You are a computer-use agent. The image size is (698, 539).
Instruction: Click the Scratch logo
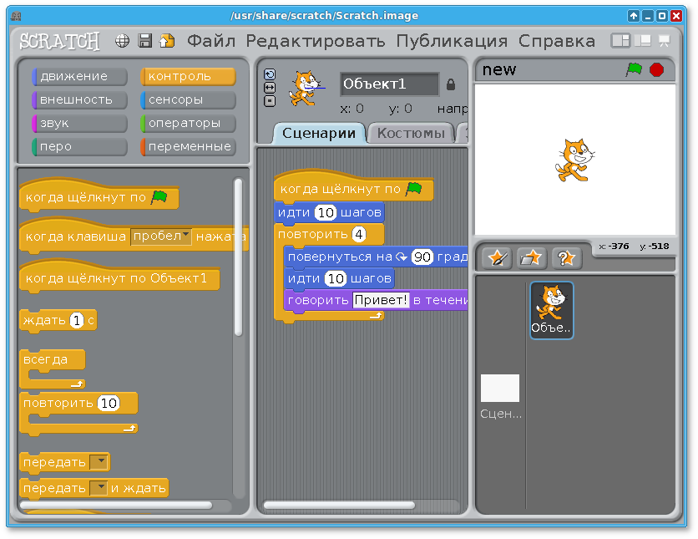tap(59, 42)
